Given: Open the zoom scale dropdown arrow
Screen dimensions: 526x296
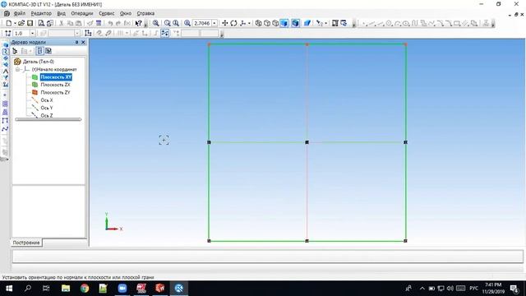Looking at the screenshot, I should tap(215, 23).
